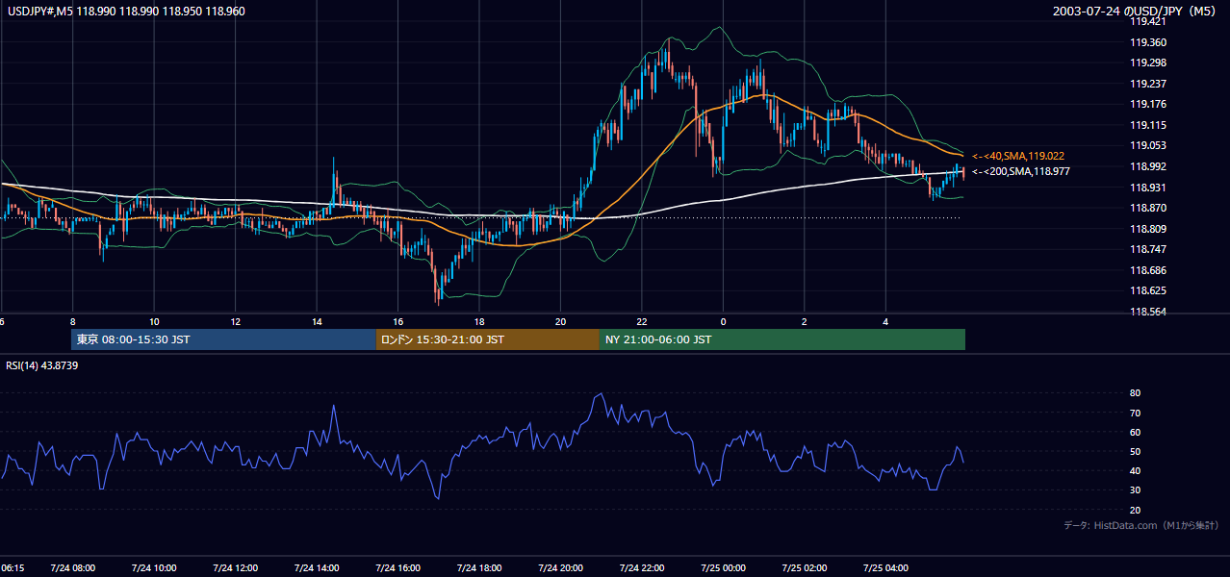The width and height of the screenshot is (1230, 577).
Task: Click the 7/24 22:00 time axis label
Action: click(642, 568)
